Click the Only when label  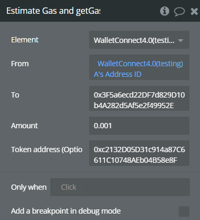pyautogui.click(x=29, y=187)
